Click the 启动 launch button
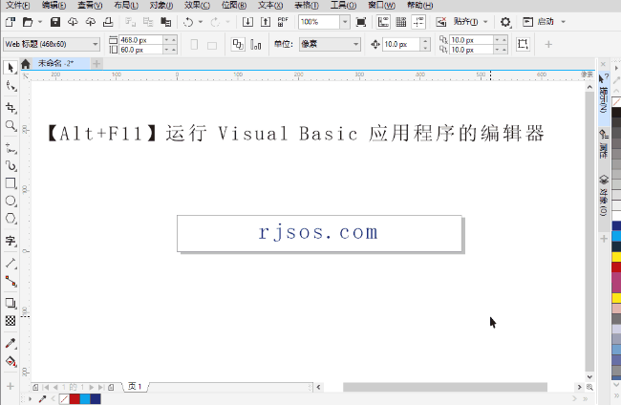Screen dimensions: 621x405 [x=539, y=22]
